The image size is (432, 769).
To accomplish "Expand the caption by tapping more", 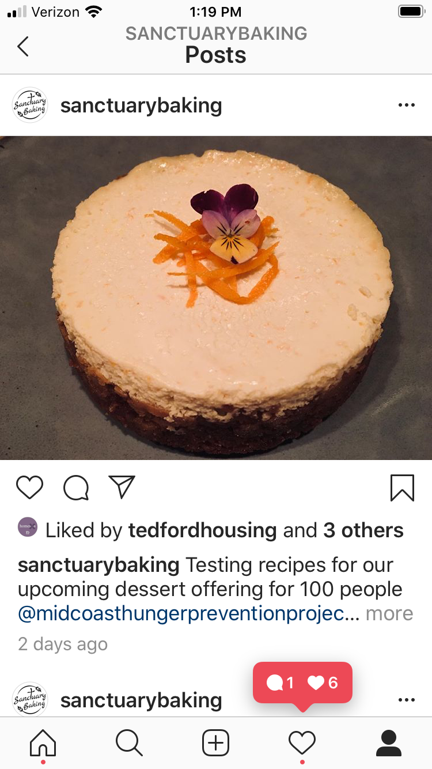I will point(389,613).
